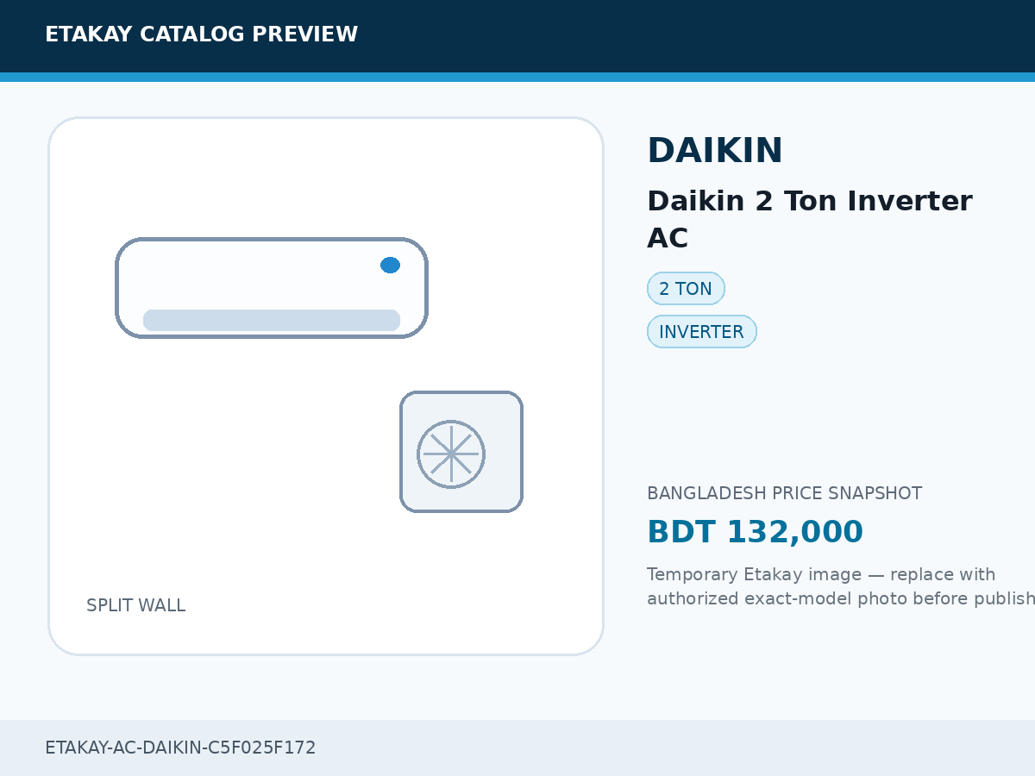This screenshot has width=1035, height=776.
Task: Click the indoor AC unit illustration
Action: 272,288
